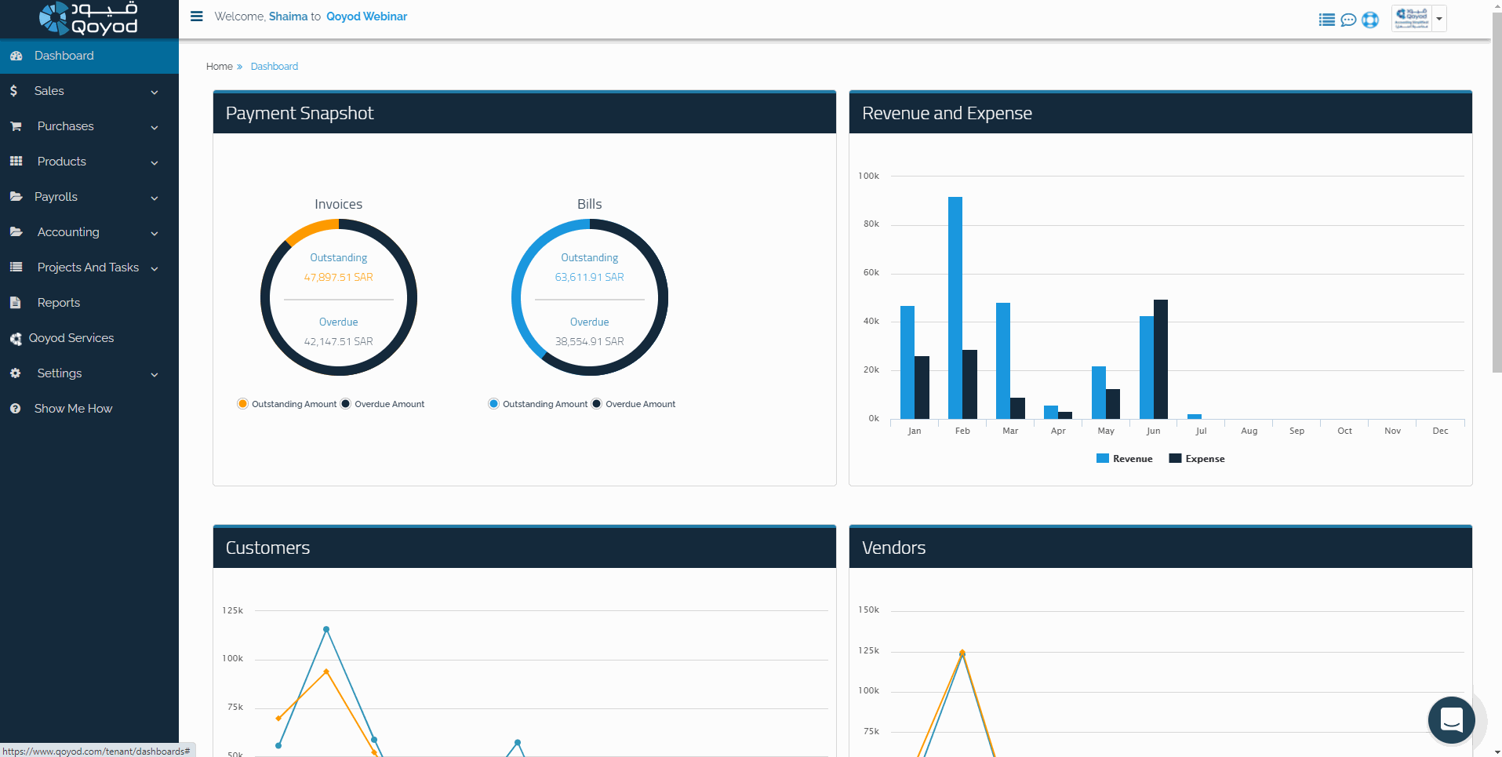
Task: Select Dashboard in the sidebar
Action: 64,56
